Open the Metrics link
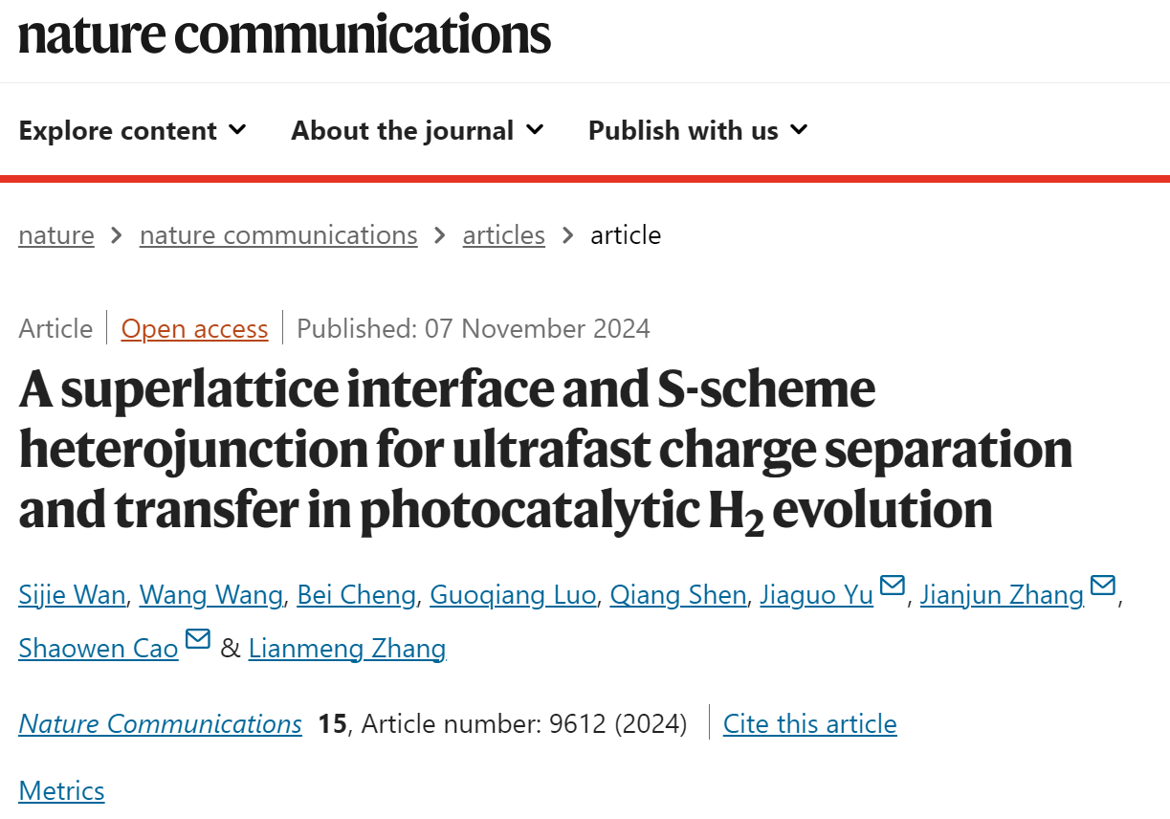Screen dimensions: 1170x819 [x=61, y=791]
